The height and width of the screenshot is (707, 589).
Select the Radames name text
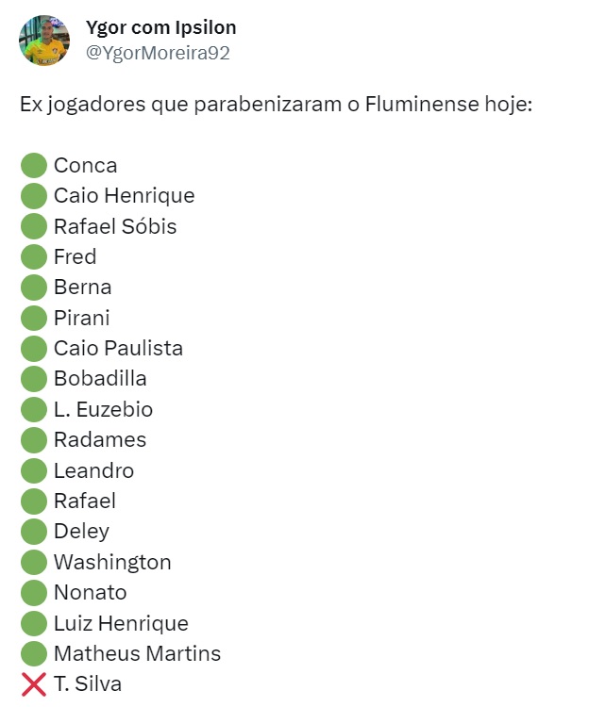coord(100,439)
